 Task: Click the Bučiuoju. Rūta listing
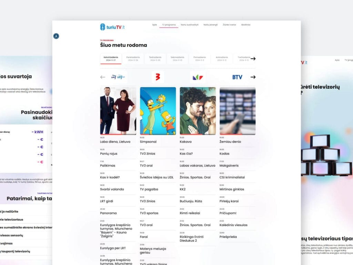pos(191,201)
